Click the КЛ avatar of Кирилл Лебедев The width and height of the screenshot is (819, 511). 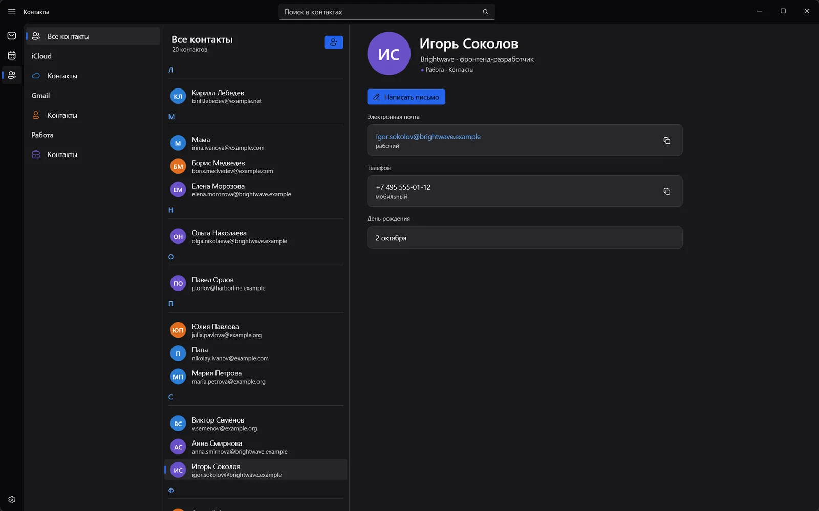point(178,96)
